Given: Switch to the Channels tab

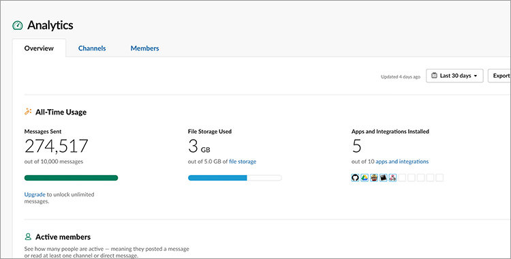Looking at the screenshot, I should pyautogui.click(x=92, y=48).
